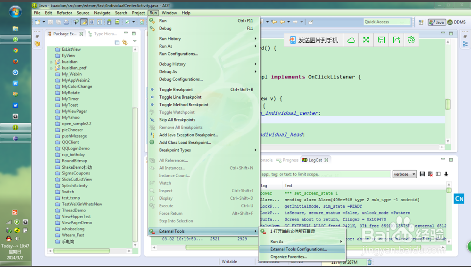Open Android Virtual Device Manager icon
This screenshot has height=267, width=471.
click(117, 22)
